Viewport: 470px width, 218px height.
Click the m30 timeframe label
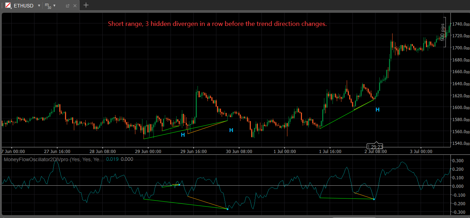point(48,6)
